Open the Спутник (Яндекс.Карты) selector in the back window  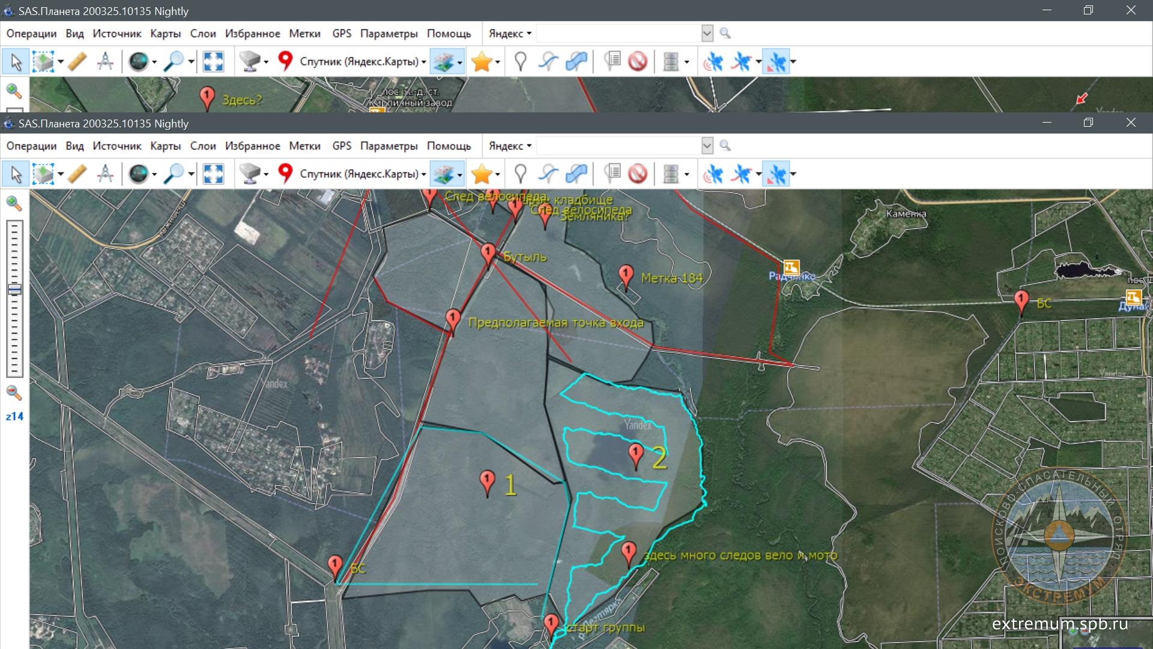[x=363, y=61]
